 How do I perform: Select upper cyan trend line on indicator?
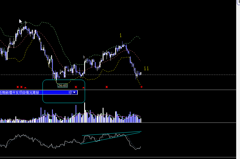coord(112,133)
